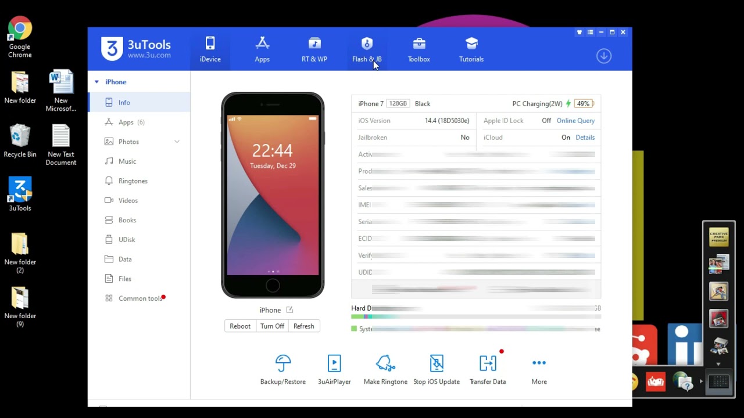Open Videos in the sidebar
Viewport: 744px width, 418px height.
[139, 200]
